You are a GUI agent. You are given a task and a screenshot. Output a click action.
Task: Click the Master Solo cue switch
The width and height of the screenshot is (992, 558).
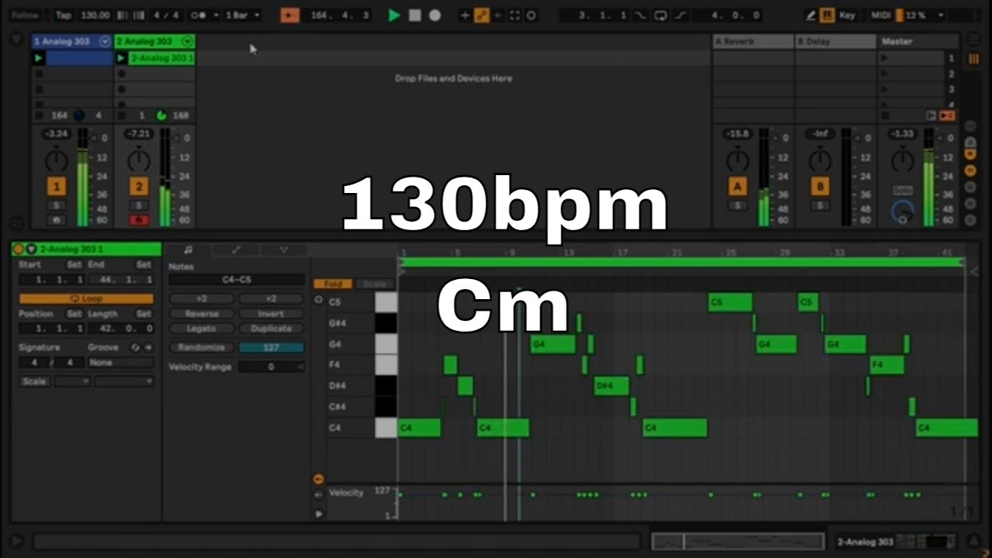click(x=902, y=191)
